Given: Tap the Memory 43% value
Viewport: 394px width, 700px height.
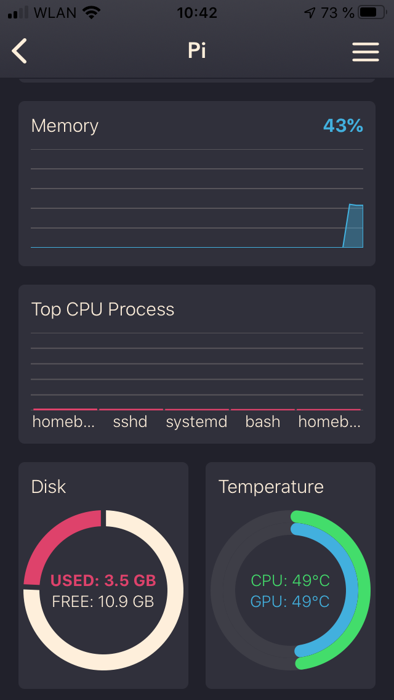Looking at the screenshot, I should click(x=343, y=126).
